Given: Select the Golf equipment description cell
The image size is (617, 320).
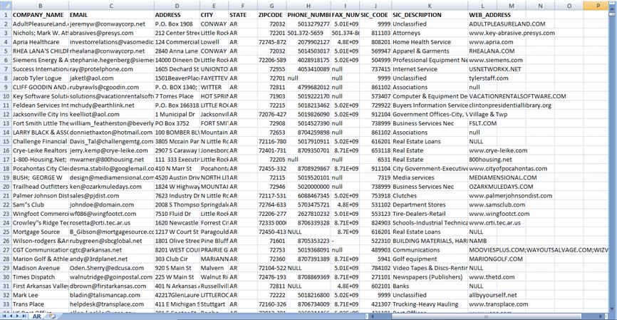Looking at the screenshot, I should click(430, 259).
